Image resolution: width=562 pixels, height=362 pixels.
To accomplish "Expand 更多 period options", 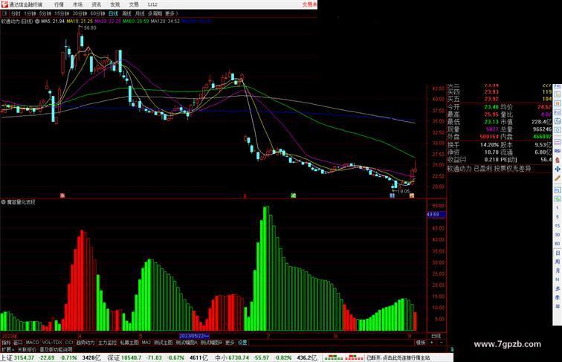I will [x=171, y=13].
